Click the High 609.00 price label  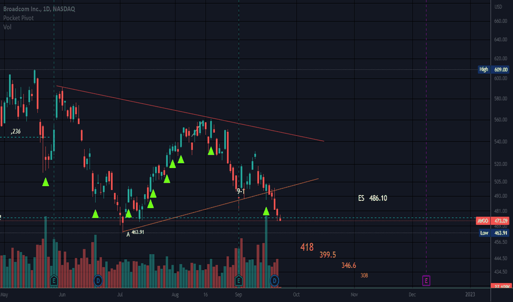(493, 69)
